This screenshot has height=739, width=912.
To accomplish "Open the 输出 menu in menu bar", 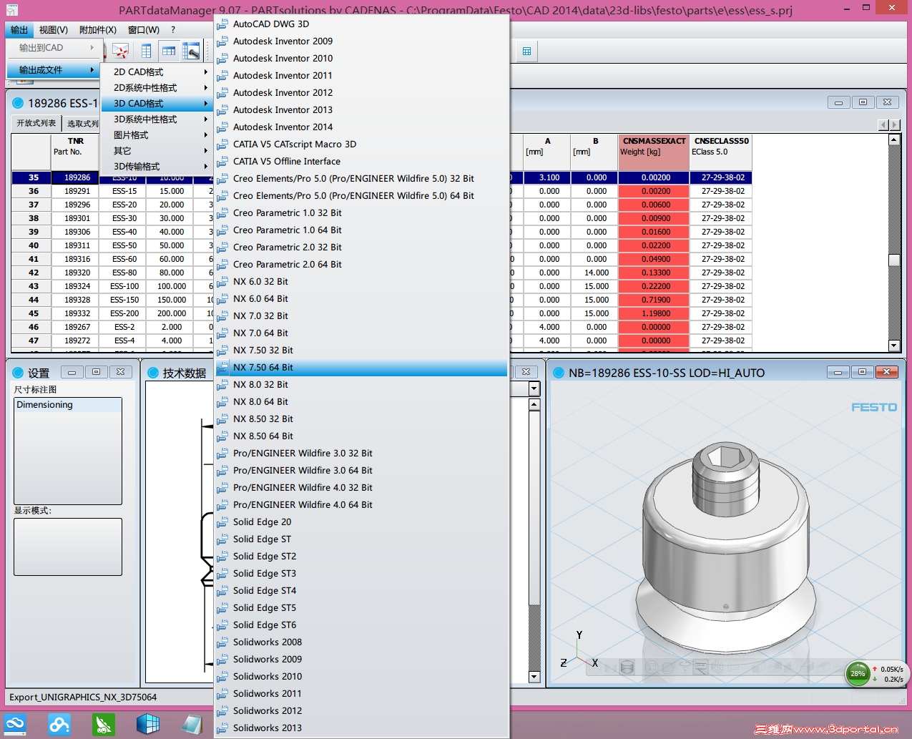I will click(19, 29).
